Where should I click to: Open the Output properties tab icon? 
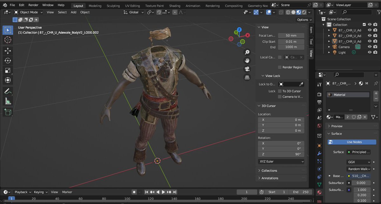point(319,102)
